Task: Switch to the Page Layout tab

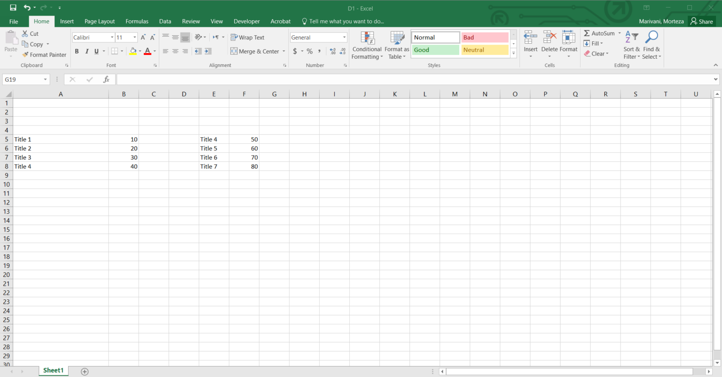Action: point(100,21)
